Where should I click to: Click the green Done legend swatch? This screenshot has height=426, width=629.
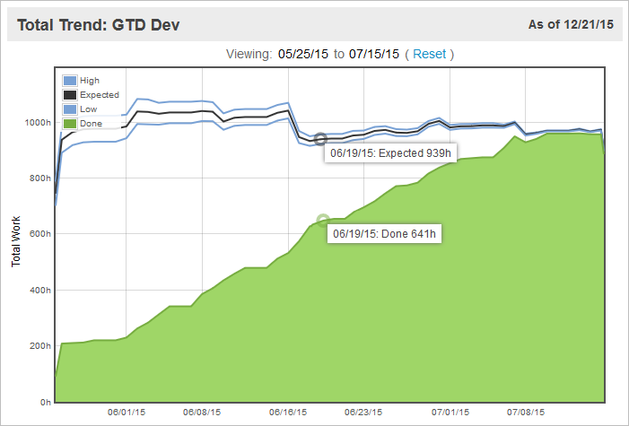pos(70,123)
